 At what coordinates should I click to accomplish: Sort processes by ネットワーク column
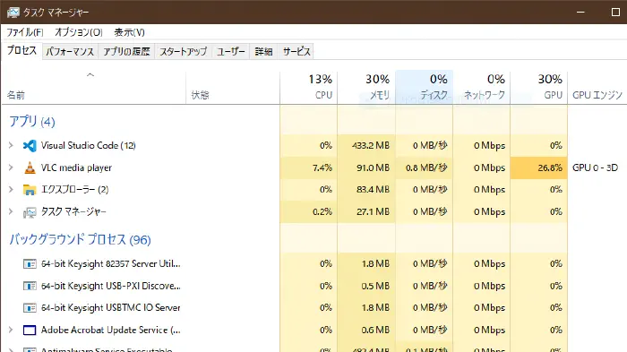(482, 87)
